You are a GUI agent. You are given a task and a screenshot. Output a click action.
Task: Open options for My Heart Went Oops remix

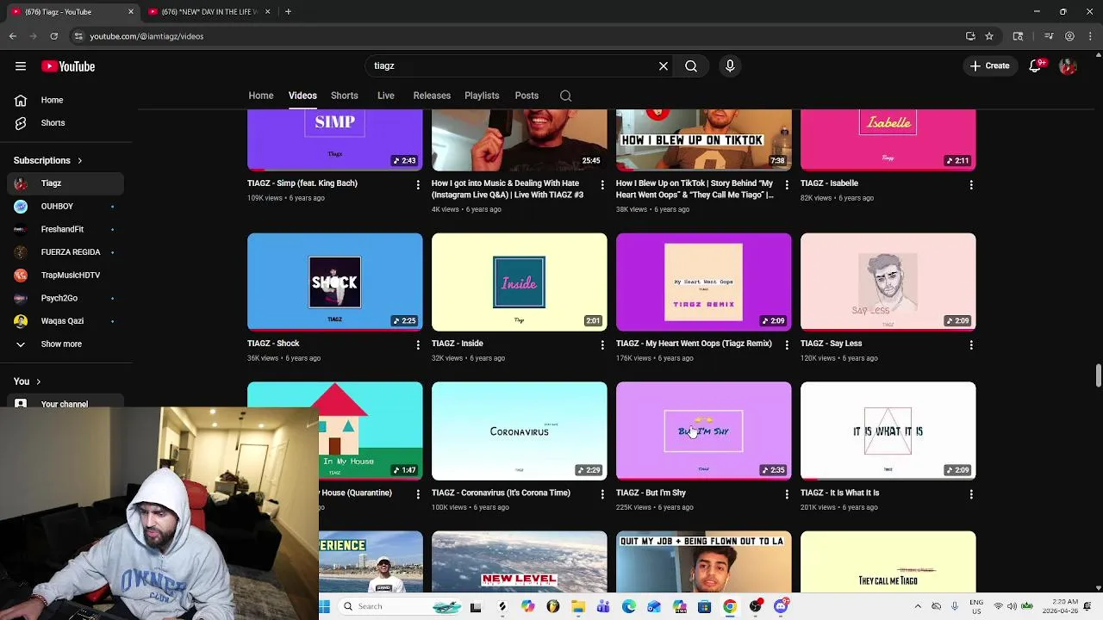pos(787,344)
